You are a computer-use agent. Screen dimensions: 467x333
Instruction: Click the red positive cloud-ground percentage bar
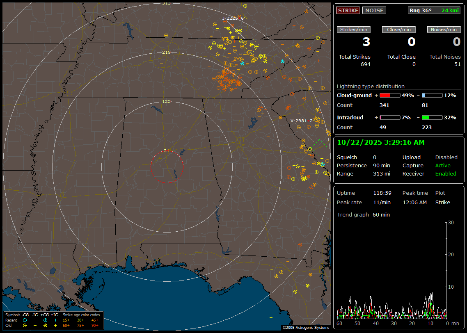(x=389, y=95)
